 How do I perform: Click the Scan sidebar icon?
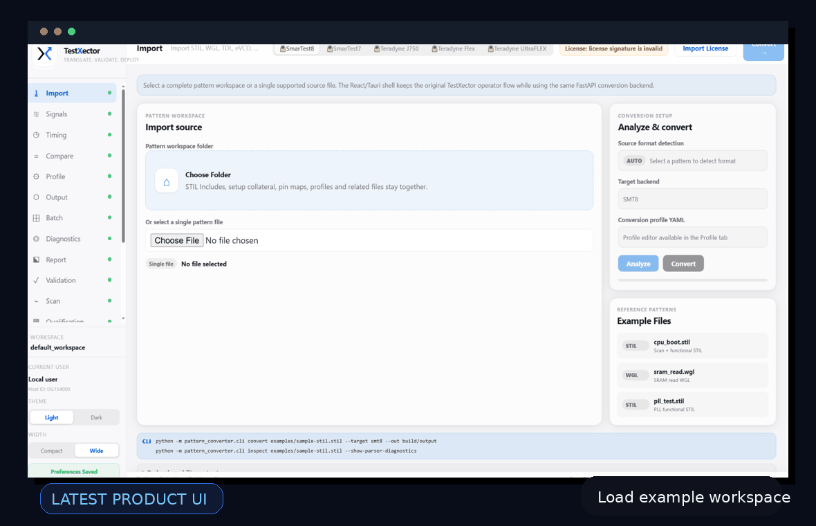coord(37,301)
